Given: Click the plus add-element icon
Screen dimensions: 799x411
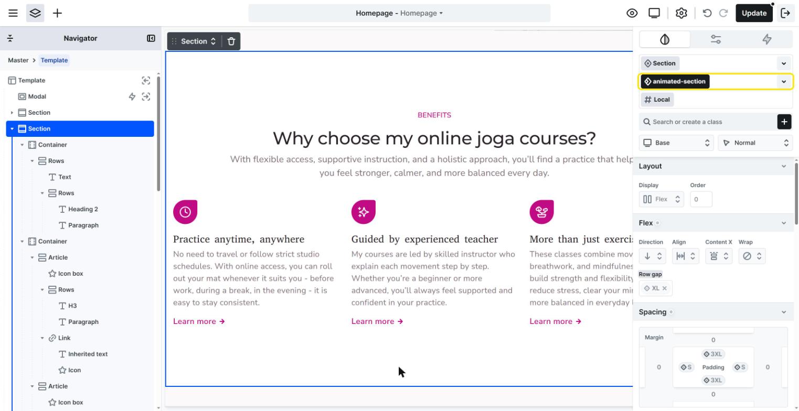Looking at the screenshot, I should click(58, 13).
